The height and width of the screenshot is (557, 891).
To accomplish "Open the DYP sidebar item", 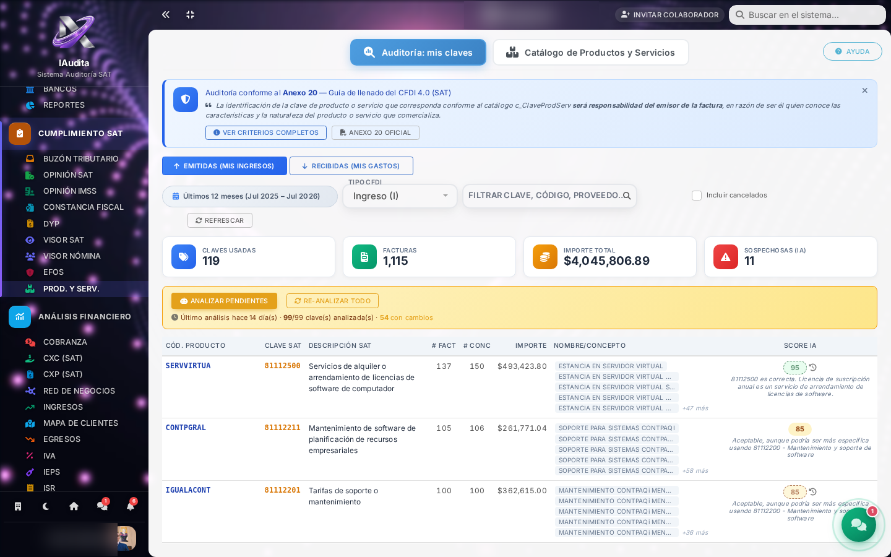I will coord(51,223).
